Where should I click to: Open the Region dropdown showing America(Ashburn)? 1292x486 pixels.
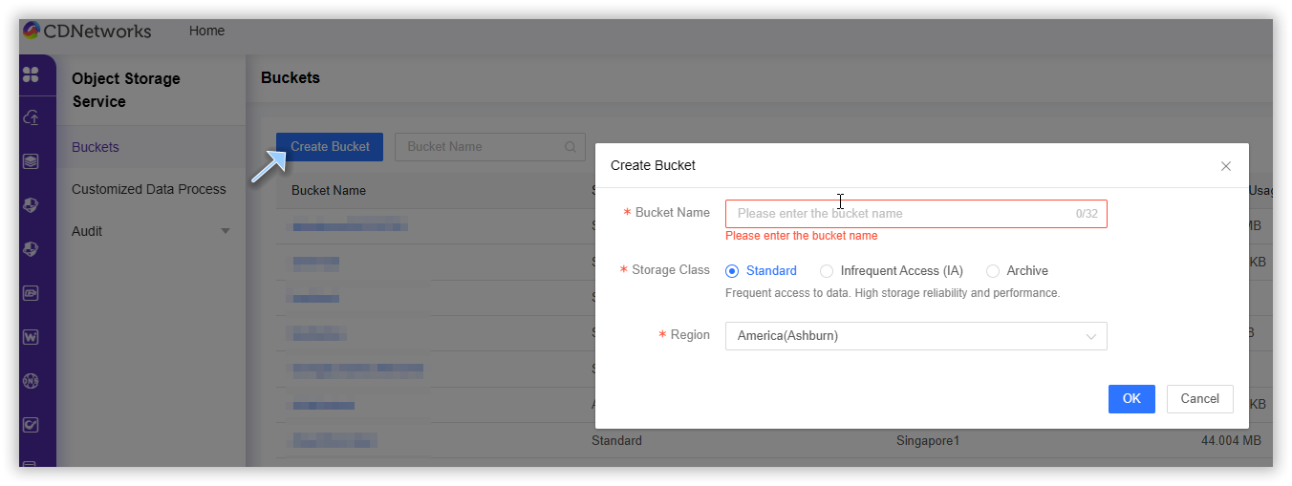915,336
